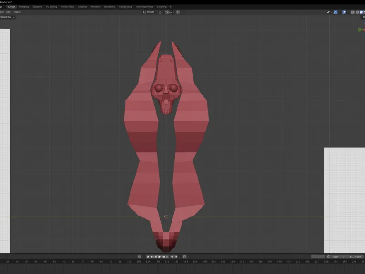Expand the gizmo options arrow
The height and width of the screenshot is (274, 365).
tap(339, 12)
